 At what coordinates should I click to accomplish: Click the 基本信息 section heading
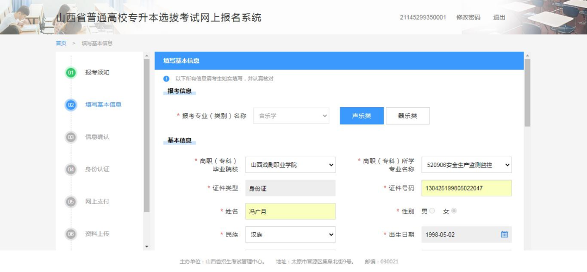(179, 140)
